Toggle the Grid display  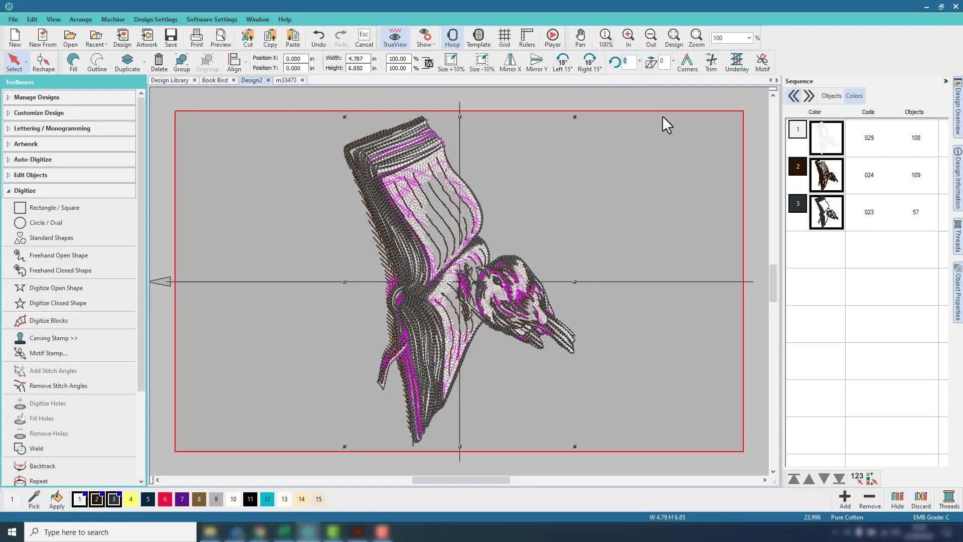(x=504, y=38)
